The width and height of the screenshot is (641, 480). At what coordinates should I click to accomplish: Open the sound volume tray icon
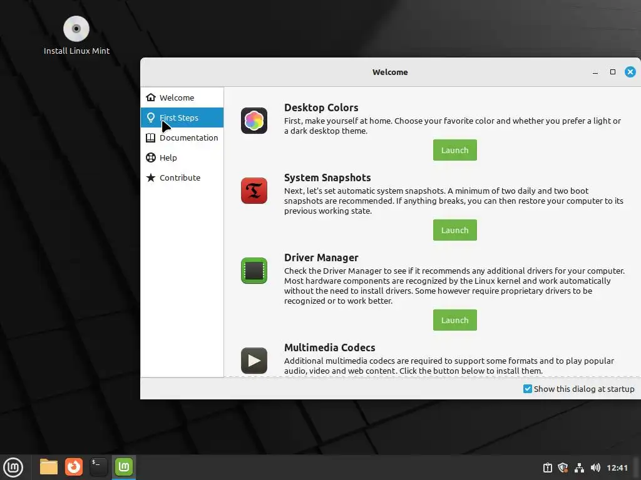595,467
